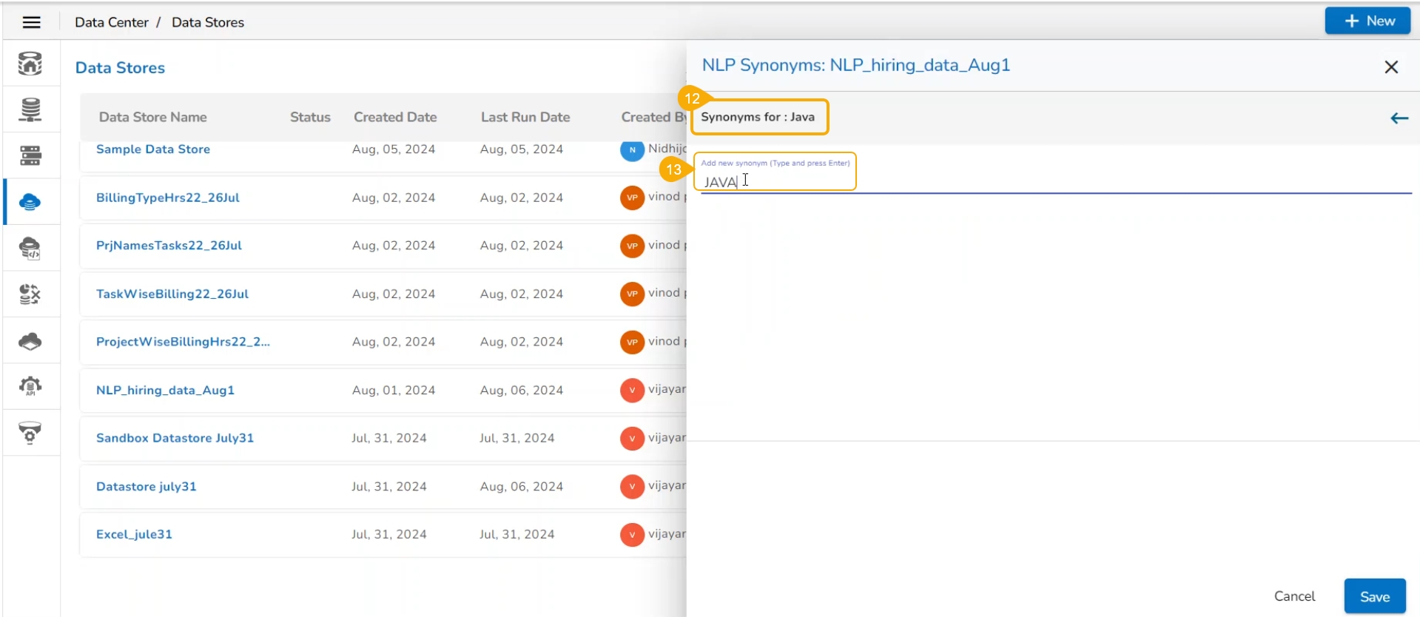Open the Sample Data Store entry
This screenshot has width=1420, height=617.
pos(153,149)
